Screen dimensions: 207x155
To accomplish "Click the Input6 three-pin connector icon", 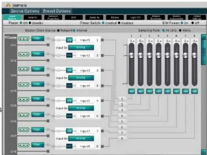I will (x=24, y=115).
